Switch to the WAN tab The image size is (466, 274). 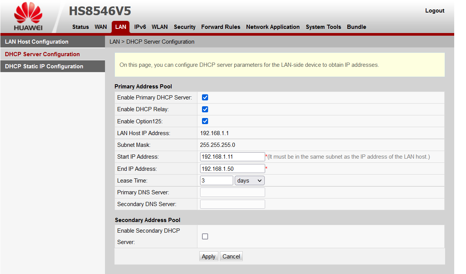[101, 27]
